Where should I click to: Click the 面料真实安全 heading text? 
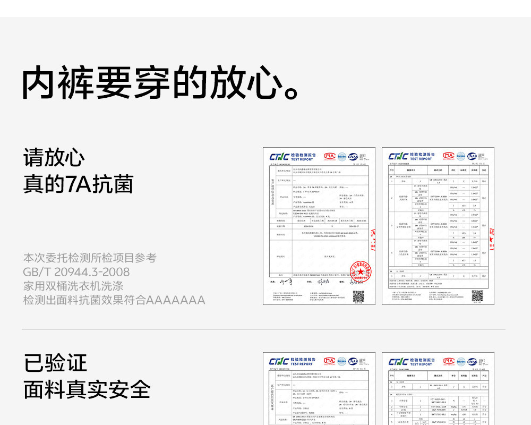[x=87, y=390]
